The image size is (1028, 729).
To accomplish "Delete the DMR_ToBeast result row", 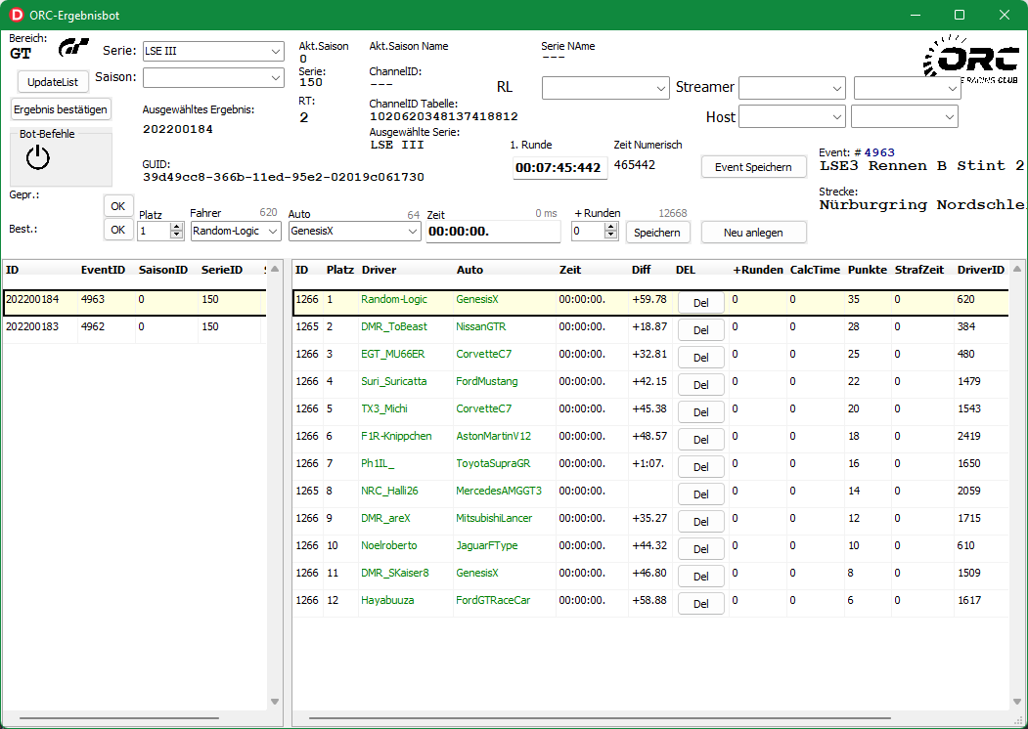I will 700,330.
